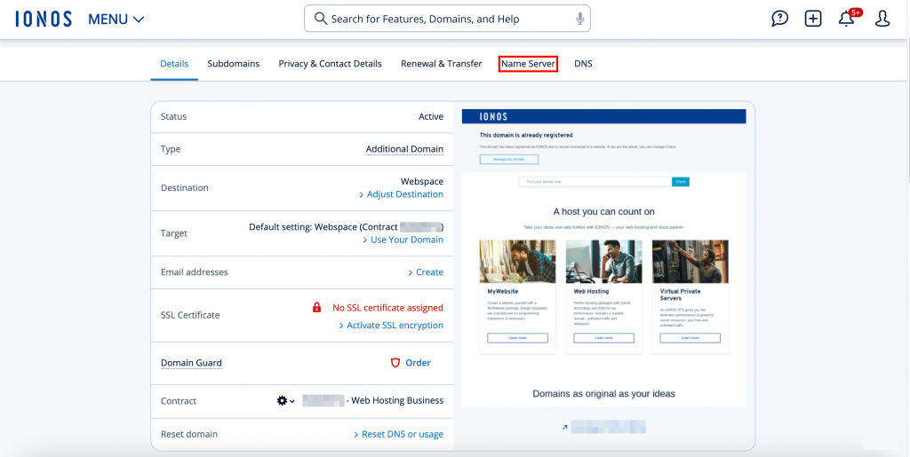Open the user account profile icon

pyautogui.click(x=882, y=19)
